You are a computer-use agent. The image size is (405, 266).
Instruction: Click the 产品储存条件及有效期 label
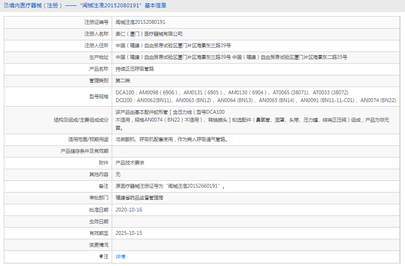tap(84, 151)
